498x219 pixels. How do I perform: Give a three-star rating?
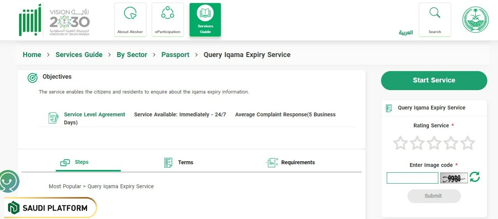pyautogui.click(x=434, y=143)
